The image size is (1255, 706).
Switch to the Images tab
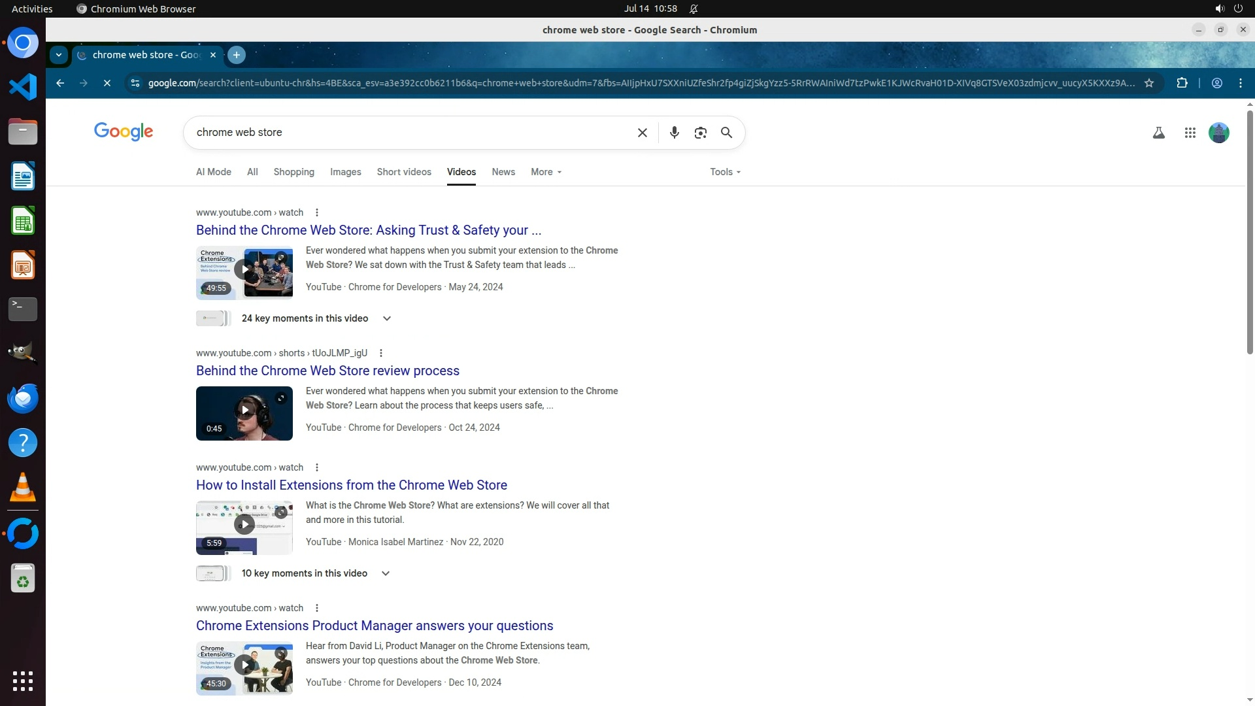(x=345, y=172)
